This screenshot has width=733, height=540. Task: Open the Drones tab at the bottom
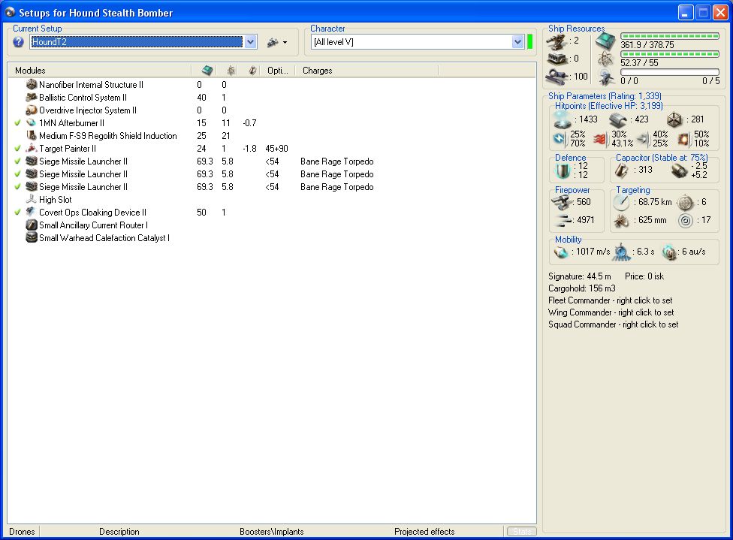click(x=22, y=532)
